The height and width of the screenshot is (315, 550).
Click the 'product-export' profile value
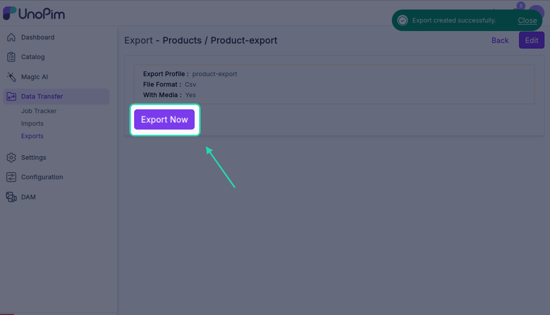[x=215, y=74]
